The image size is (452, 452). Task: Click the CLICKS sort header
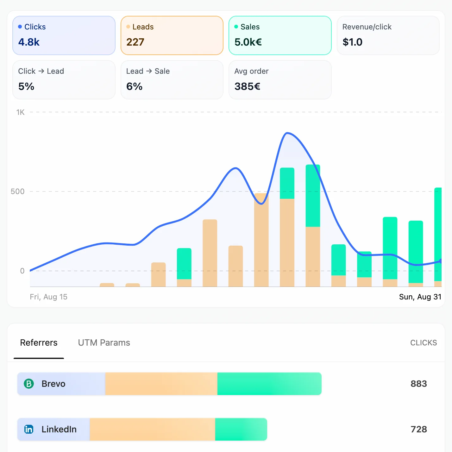tap(424, 342)
